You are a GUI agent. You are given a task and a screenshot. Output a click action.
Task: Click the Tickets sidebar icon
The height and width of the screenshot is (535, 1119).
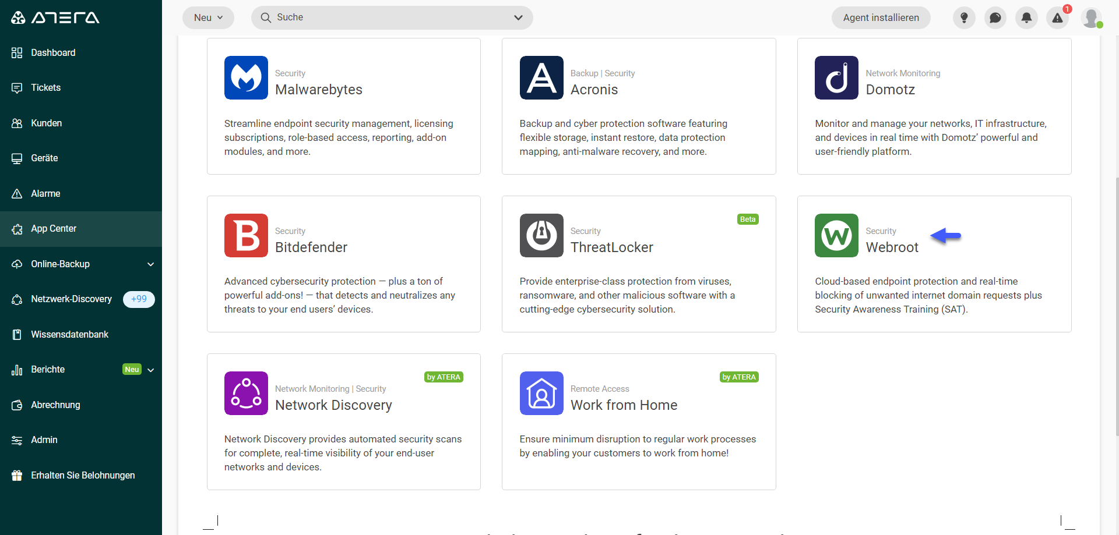17,88
